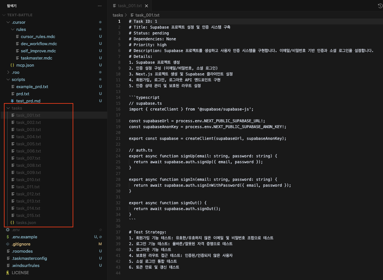Select the task_001.txt editor tab
This screenshot has width=383, height=280.
pyautogui.click(x=130, y=6)
